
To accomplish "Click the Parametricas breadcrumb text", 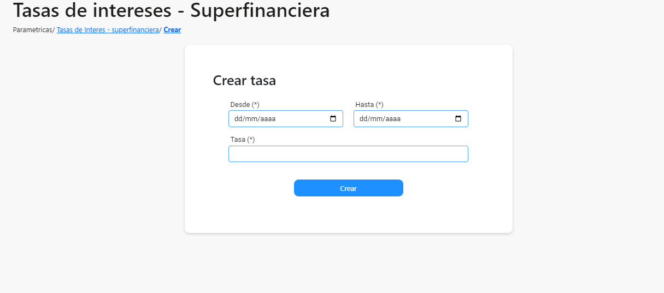I will [32, 30].
